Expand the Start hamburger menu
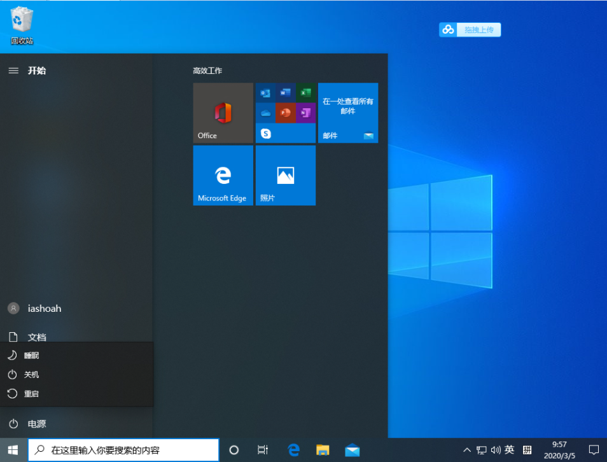This screenshot has width=607, height=462. coord(13,71)
